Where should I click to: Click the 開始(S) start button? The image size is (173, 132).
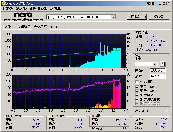coord(137,17)
